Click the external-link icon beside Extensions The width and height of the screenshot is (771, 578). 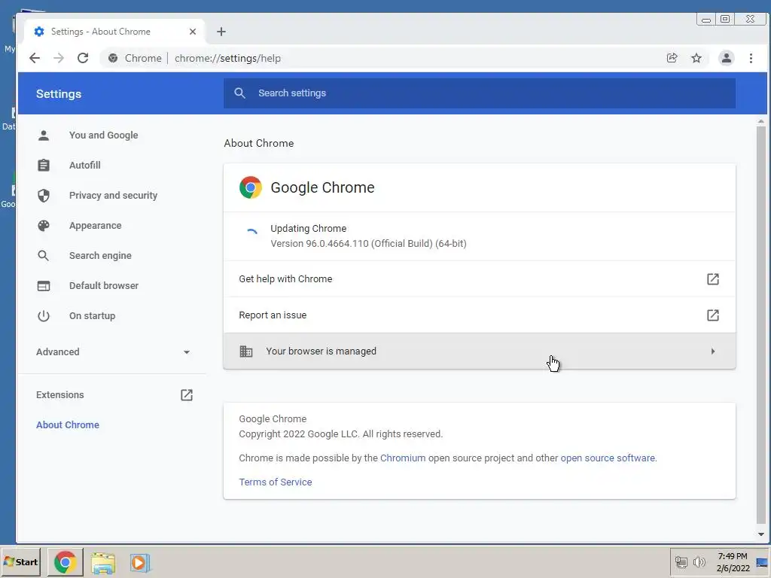click(x=187, y=394)
